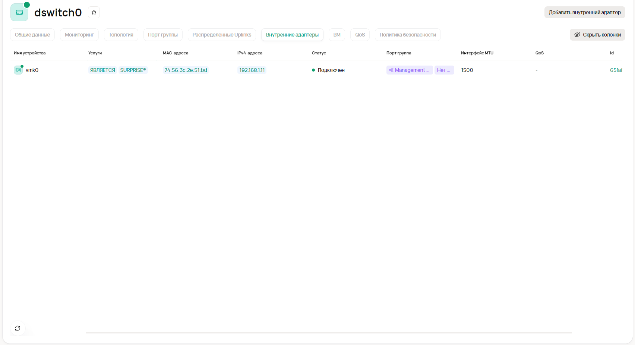Open the ВМ tab
This screenshot has height=345, width=635.
click(x=337, y=35)
